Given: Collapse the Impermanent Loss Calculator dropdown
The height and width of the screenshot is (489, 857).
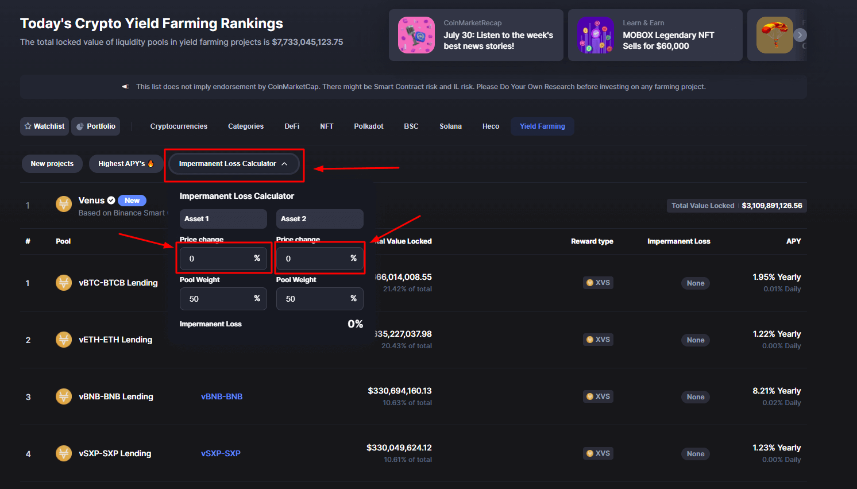Looking at the screenshot, I should pos(234,164).
